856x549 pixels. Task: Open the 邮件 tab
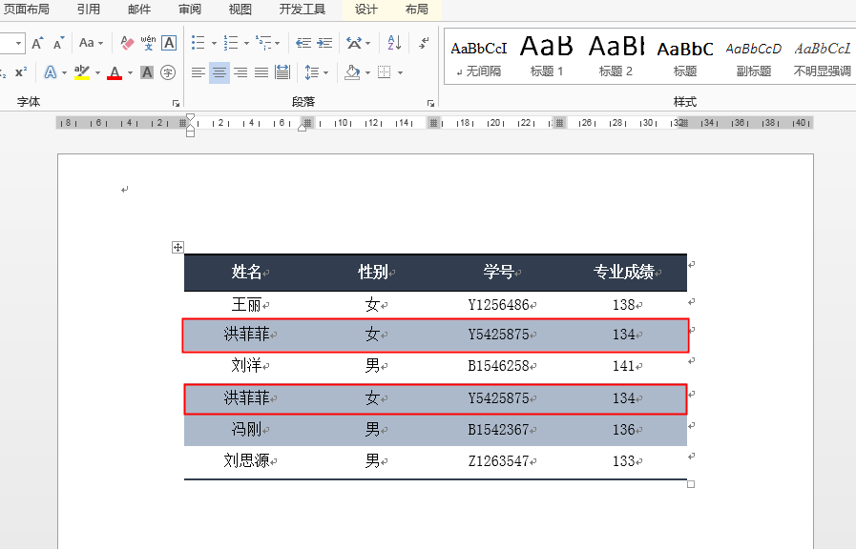click(x=139, y=10)
